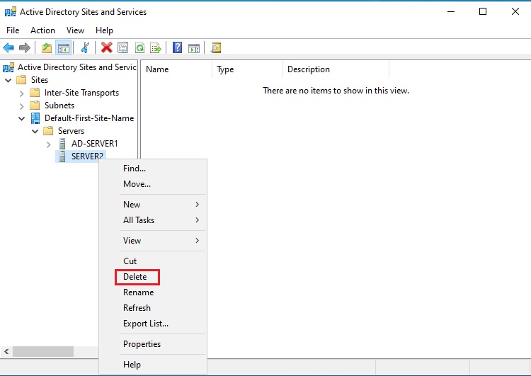Click the Description column header

[309, 69]
